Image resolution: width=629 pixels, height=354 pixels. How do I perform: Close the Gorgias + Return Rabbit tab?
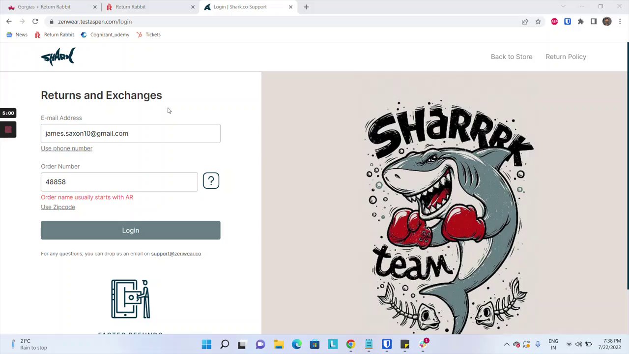[95, 7]
